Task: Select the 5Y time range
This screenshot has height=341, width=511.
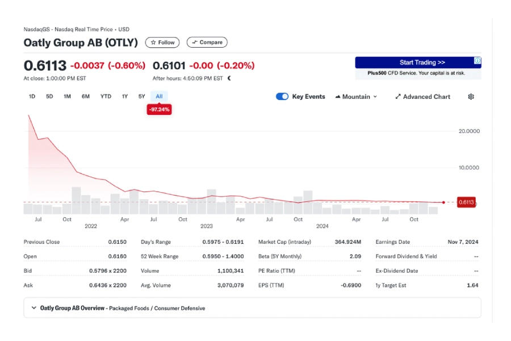Action: click(x=141, y=96)
